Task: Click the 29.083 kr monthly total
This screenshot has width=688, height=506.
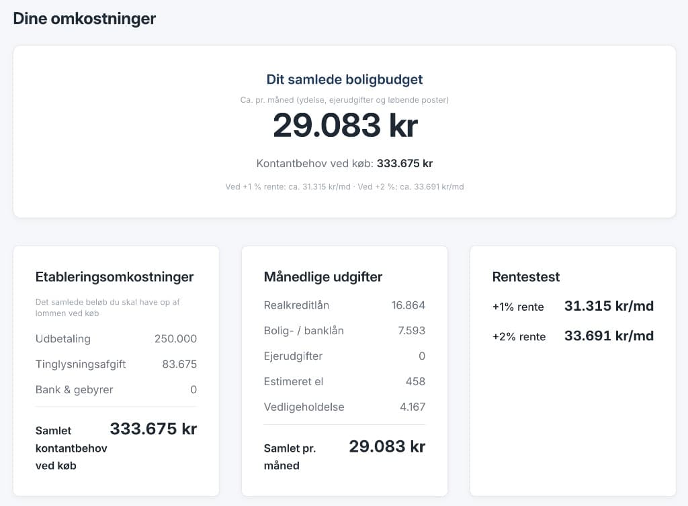Action: click(x=345, y=124)
